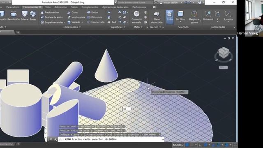Maximize the drawing viewport window
The height and width of the screenshot is (148, 263).
point(229,38)
